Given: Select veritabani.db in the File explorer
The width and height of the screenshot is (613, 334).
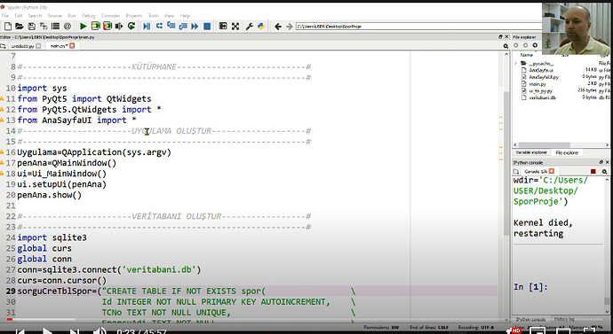Looking at the screenshot, I should point(542,97).
